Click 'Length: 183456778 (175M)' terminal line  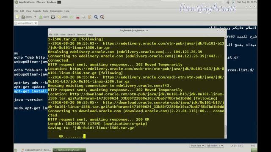[97, 124]
